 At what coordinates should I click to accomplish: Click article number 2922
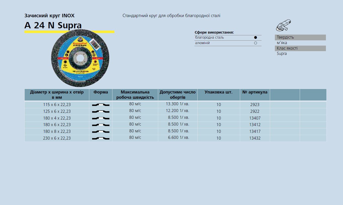click(255, 112)
